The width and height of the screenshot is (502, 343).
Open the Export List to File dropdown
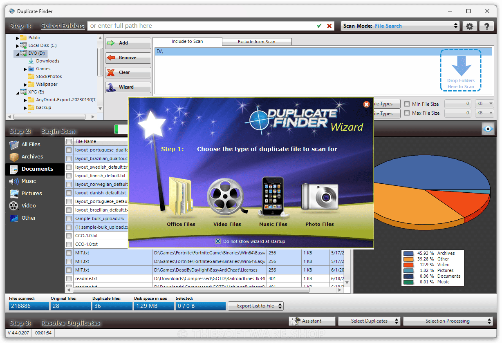tap(255, 306)
